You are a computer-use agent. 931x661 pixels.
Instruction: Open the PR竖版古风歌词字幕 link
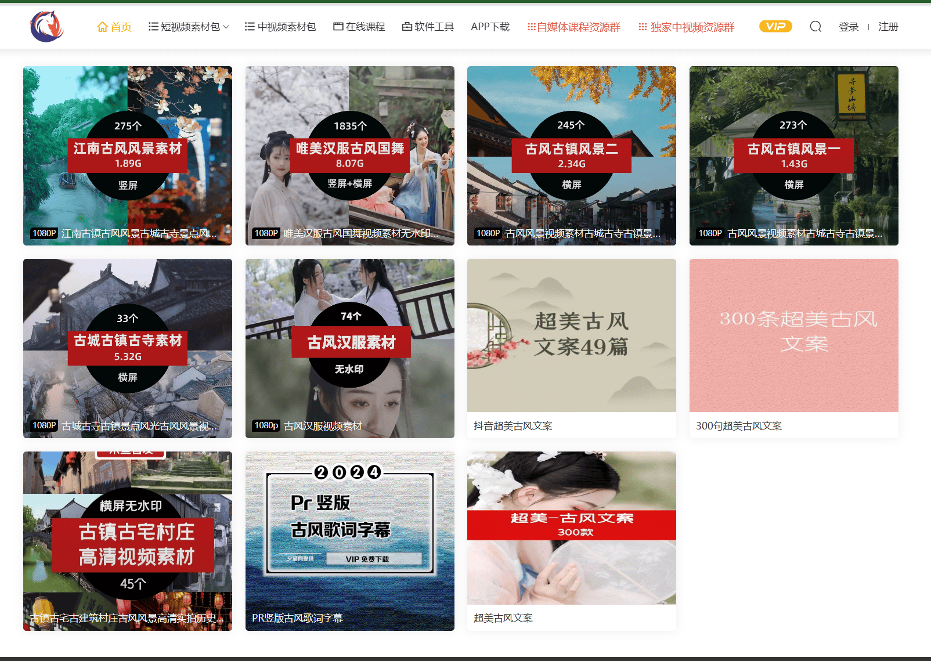297,618
